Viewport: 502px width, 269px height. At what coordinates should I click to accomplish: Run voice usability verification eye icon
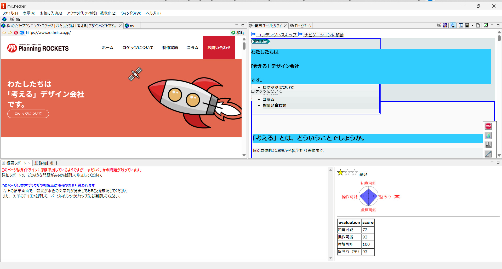[x=12, y=19]
